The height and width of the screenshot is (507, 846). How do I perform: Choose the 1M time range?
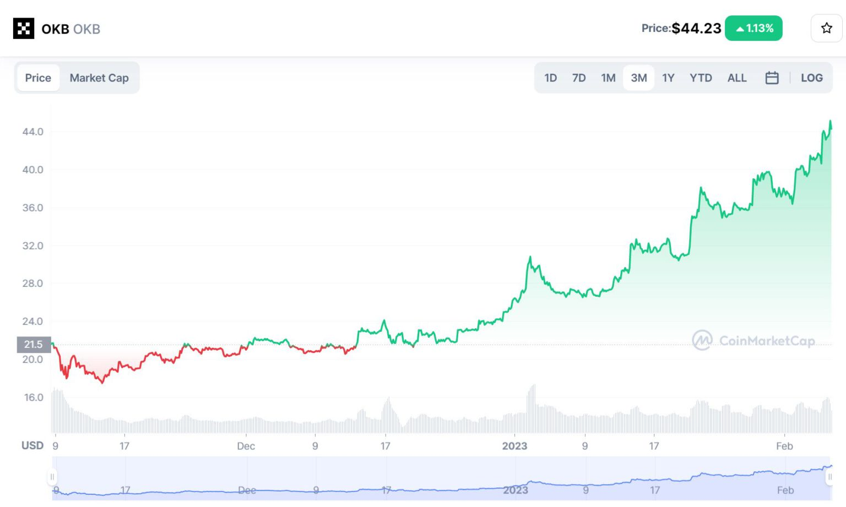point(608,78)
